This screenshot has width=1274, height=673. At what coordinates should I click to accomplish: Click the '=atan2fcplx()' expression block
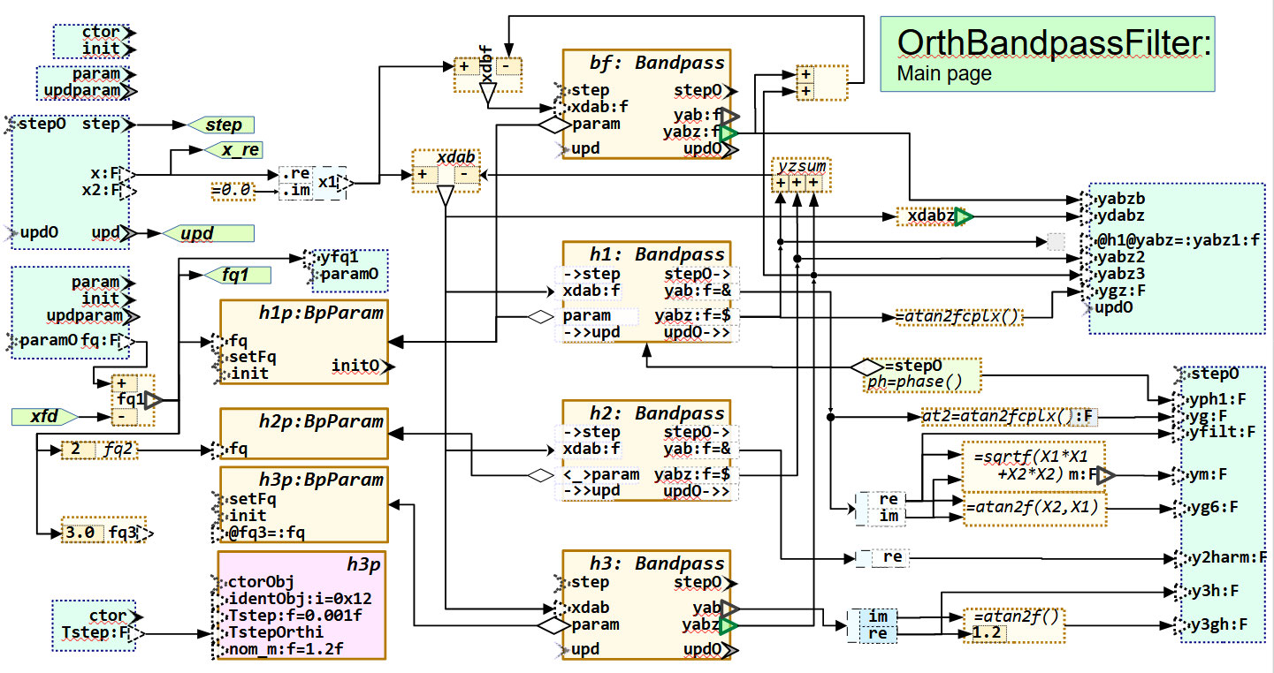[957, 316]
